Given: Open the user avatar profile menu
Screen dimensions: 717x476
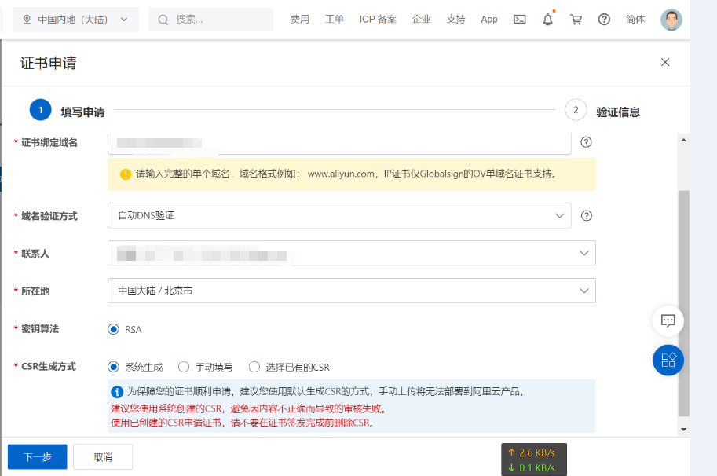Looking at the screenshot, I should tap(671, 20).
